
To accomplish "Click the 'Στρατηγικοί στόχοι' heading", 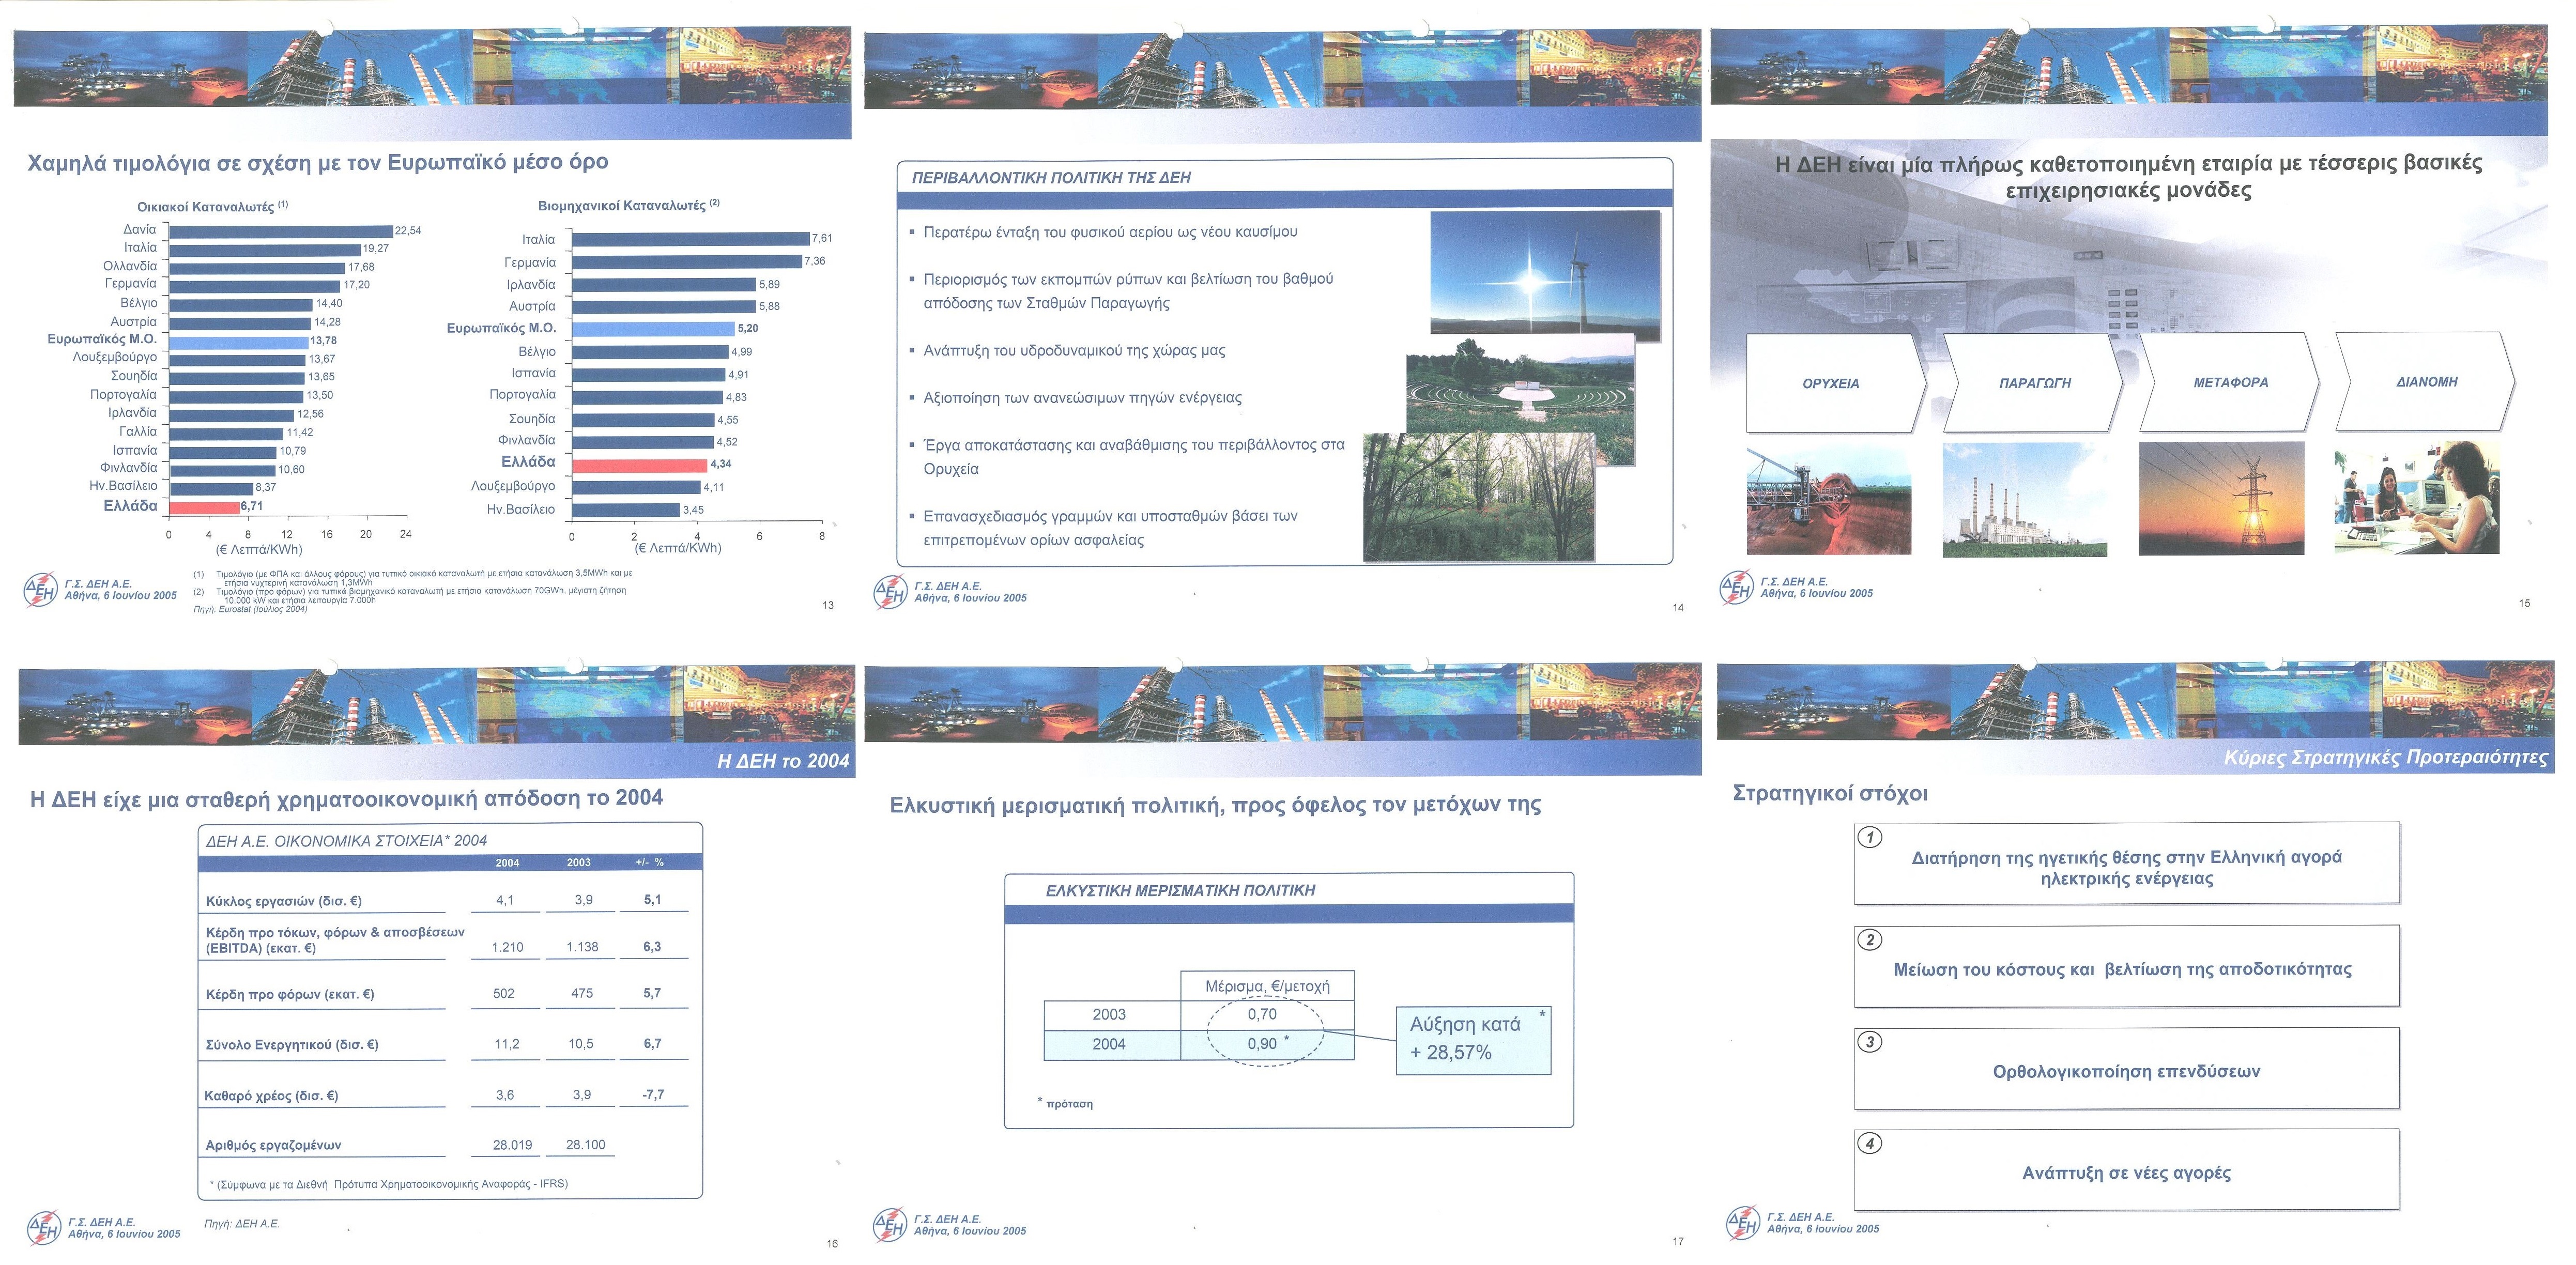I will 1829,794.
